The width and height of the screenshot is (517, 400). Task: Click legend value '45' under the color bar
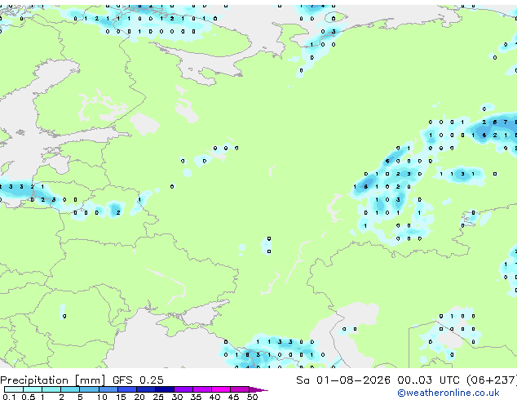pyautogui.click(x=233, y=397)
